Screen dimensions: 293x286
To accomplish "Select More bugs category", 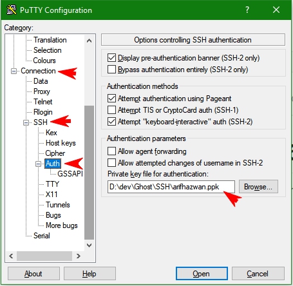I will (62, 225).
